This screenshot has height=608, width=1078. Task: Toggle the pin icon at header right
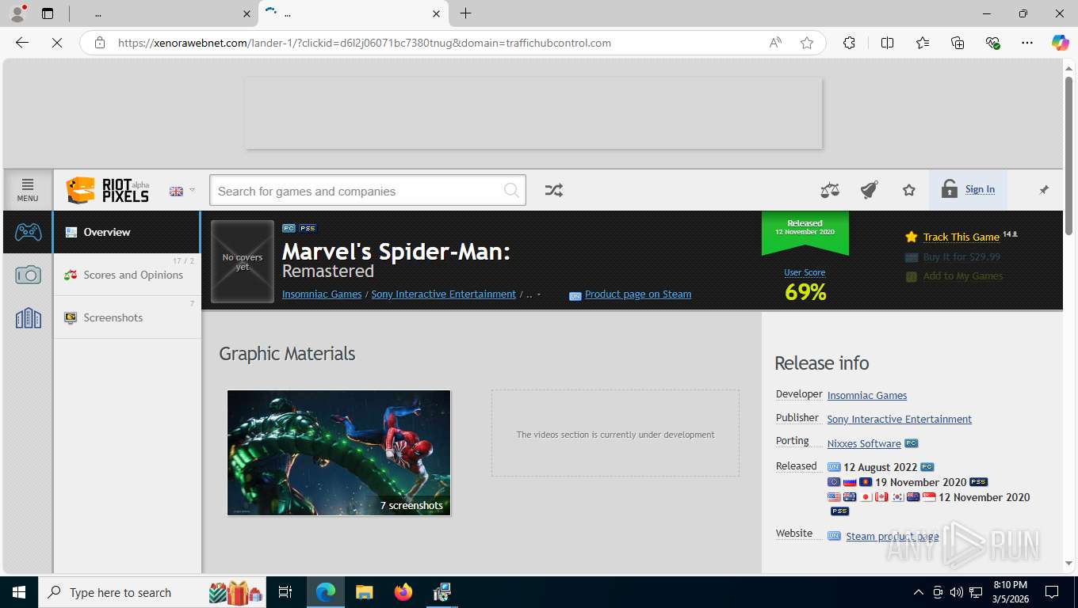[x=1044, y=190]
